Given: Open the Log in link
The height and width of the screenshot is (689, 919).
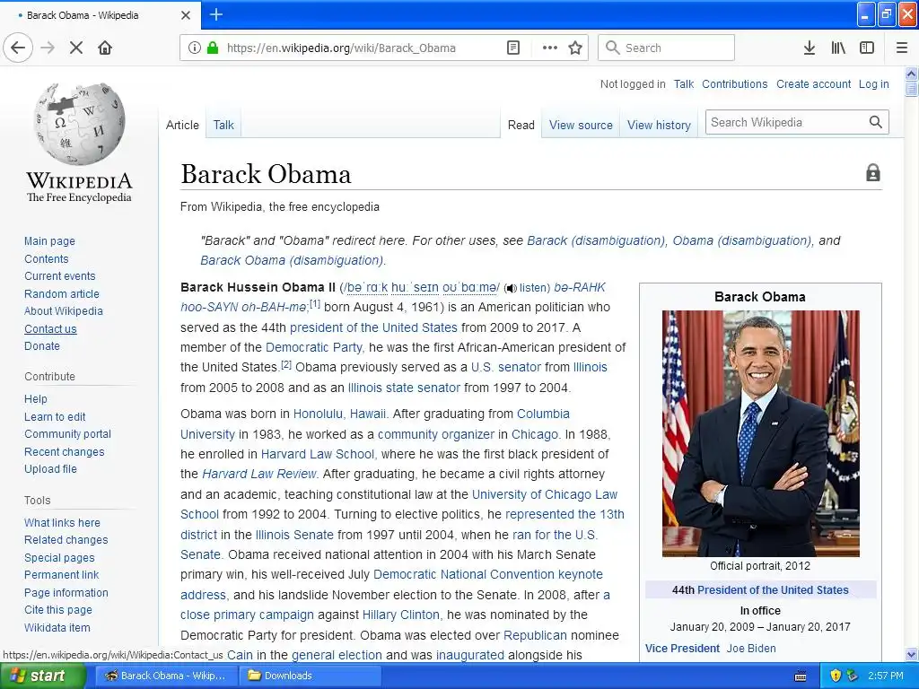Looking at the screenshot, I should 873,83.
